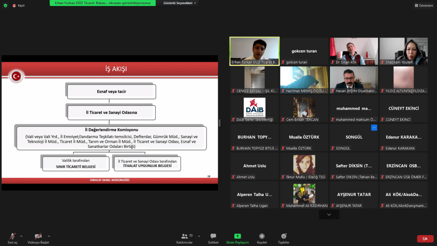Turn on camera with Videoyu Başlat

[38, 238]
